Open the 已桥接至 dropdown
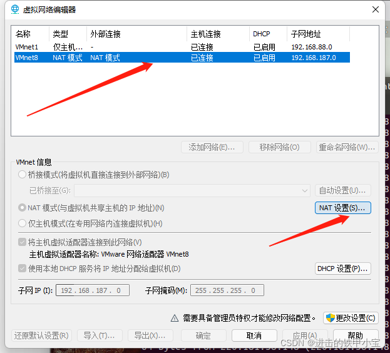The width and height of the screenshot is (390, 353). click(192, 191)
